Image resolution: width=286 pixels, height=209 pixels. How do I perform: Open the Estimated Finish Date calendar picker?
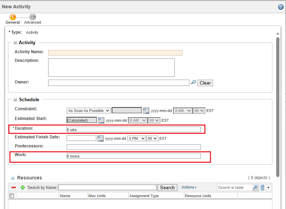click(100, 138)
